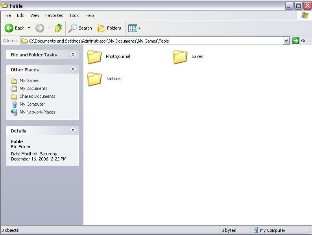This screenshot has width=312, height=235.
Task: Click the Windows flag logo icon
Action: [x=305, y=15]
